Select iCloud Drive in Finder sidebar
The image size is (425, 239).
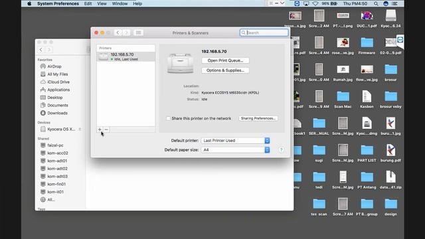(x=58, y=82)
